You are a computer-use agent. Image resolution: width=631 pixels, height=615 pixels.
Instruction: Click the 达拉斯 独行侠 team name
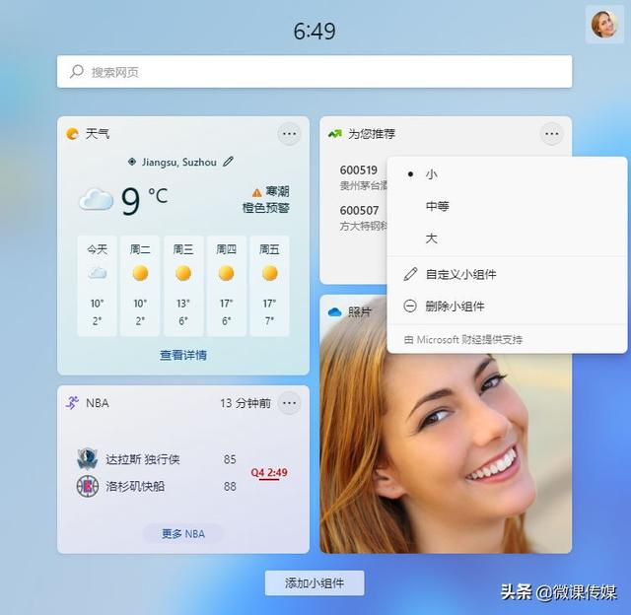click(x=142, y=459)
